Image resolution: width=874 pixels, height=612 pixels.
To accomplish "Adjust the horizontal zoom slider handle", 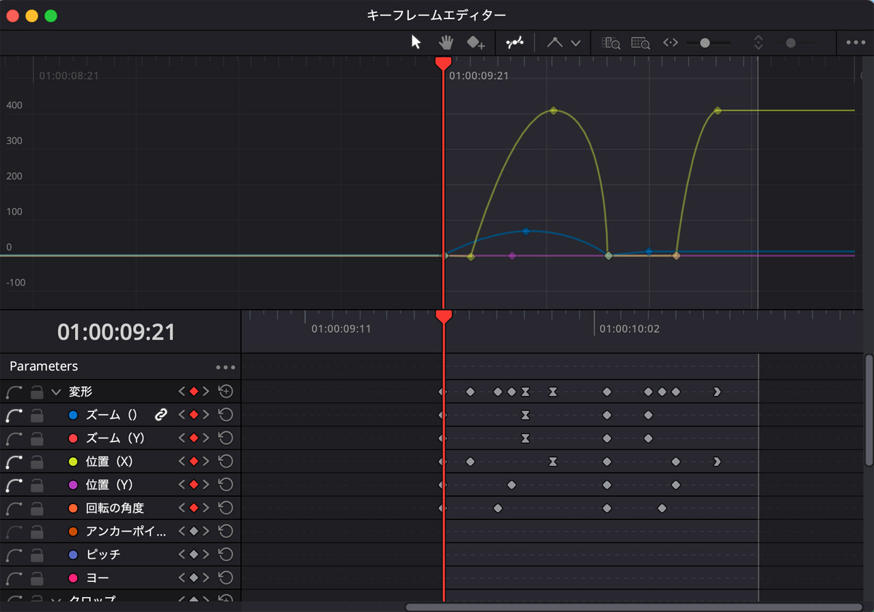I will [x=705, y=43].
